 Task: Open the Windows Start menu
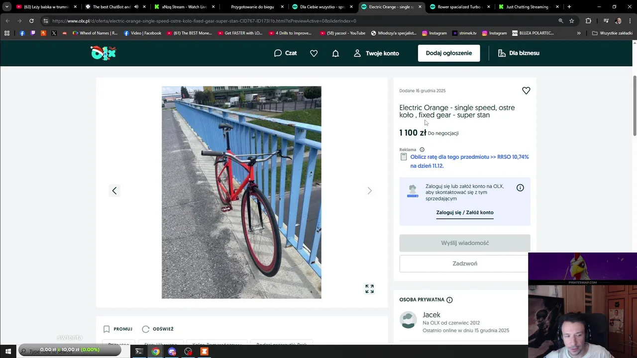pos(8,352)
